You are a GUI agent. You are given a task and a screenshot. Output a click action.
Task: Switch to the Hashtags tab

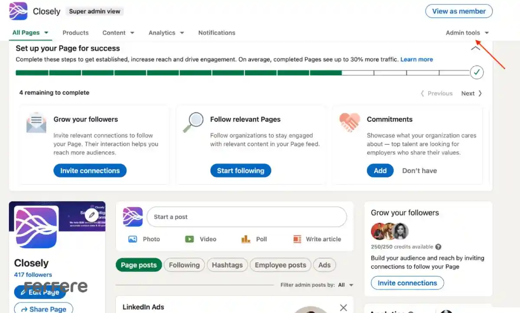[227, 265]
